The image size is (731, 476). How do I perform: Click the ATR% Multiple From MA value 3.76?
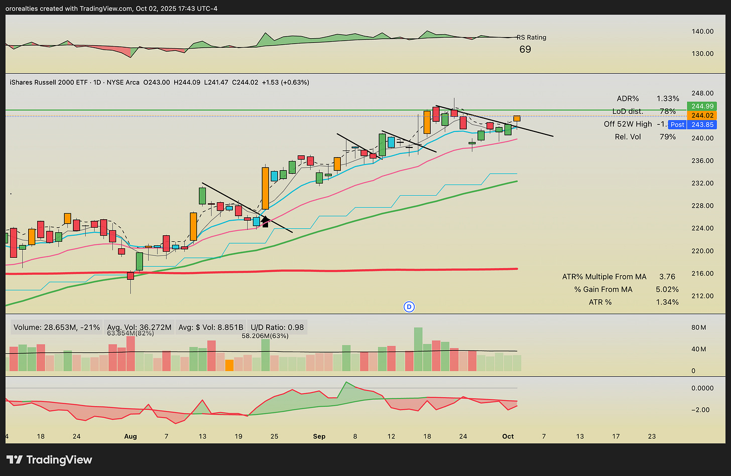(667, 276)
